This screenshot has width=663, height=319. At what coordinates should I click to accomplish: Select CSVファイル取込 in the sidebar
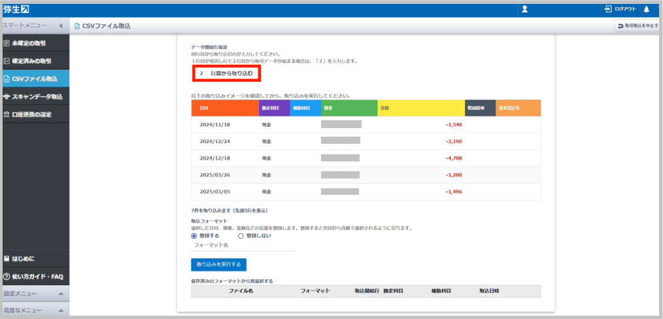pyautogui.click(x=36, y=78)
